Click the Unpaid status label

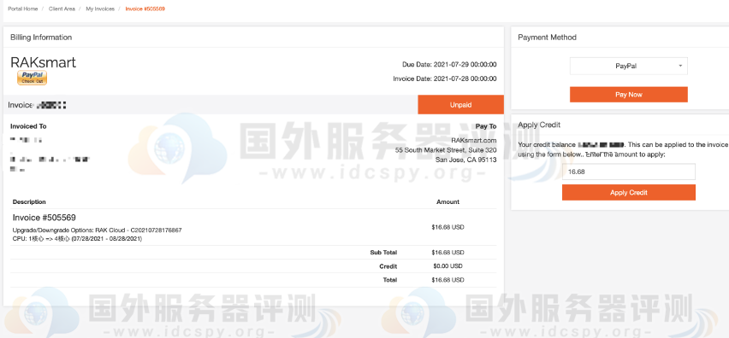[x=460, y=105]
